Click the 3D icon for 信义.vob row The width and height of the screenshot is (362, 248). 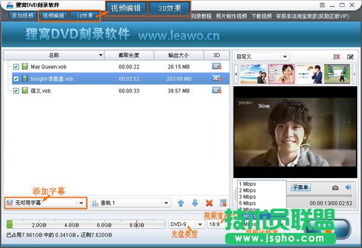[217, 91]
